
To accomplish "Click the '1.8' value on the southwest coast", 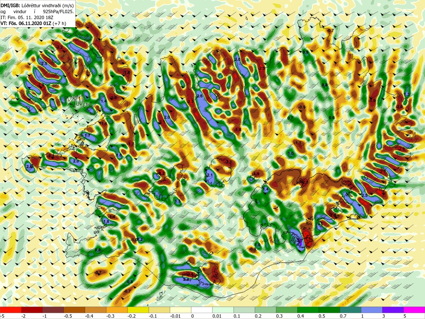I will (107, 221).
